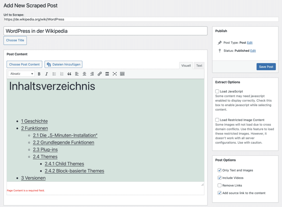This screenshot has width=282, height=207.
Task: Enter distraction-free fullscreen mode
Action: tap(115, 74)
